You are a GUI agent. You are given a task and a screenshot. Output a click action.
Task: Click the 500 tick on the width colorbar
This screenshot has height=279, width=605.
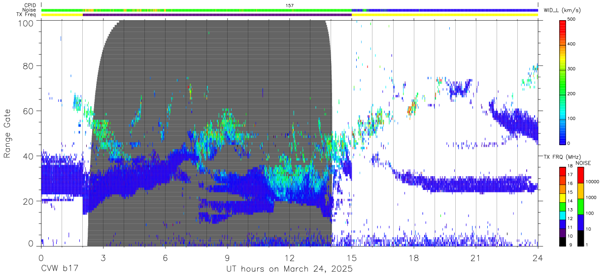click(572, 20)
